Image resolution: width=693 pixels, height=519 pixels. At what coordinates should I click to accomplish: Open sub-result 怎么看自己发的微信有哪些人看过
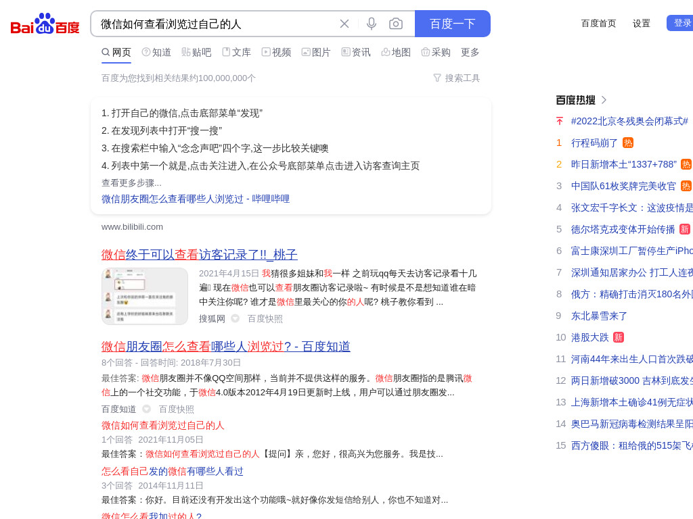point(173,471)
